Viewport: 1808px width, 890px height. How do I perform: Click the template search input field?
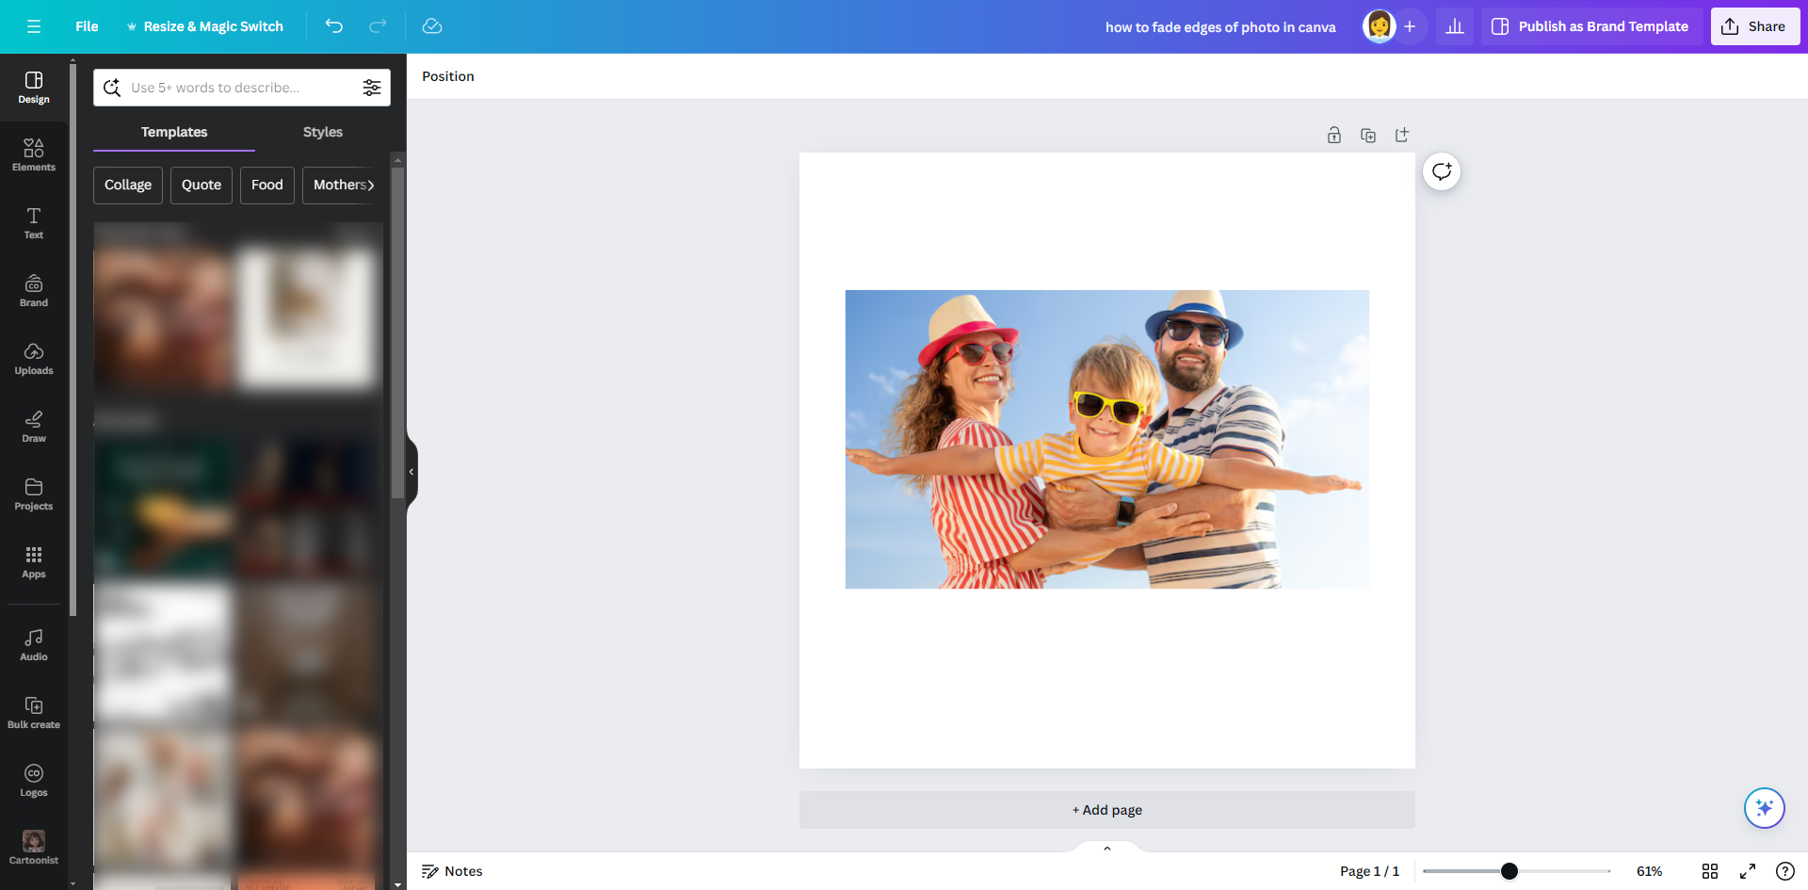(241, 88)
